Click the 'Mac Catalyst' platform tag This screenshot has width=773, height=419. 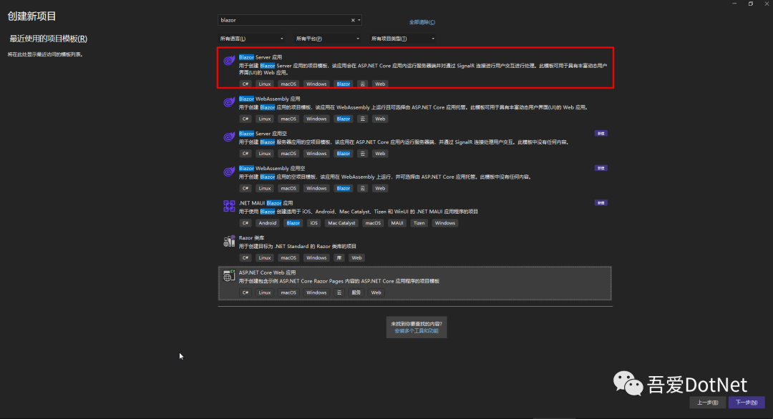341,223
